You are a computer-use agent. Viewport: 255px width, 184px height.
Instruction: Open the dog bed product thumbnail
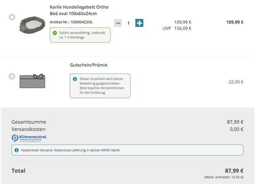(x=32, y=25)
